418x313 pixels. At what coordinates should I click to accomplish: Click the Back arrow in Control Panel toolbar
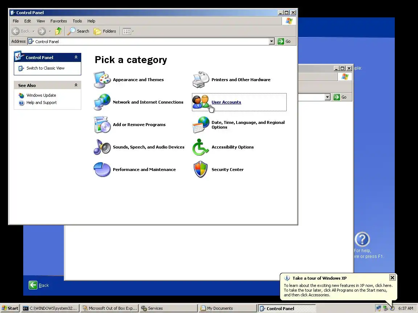(x=16, y=31)
